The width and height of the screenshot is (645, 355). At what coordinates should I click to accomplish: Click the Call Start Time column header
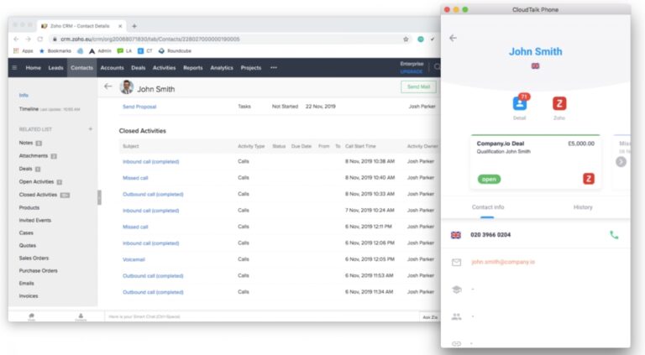[x=360, y=146]
